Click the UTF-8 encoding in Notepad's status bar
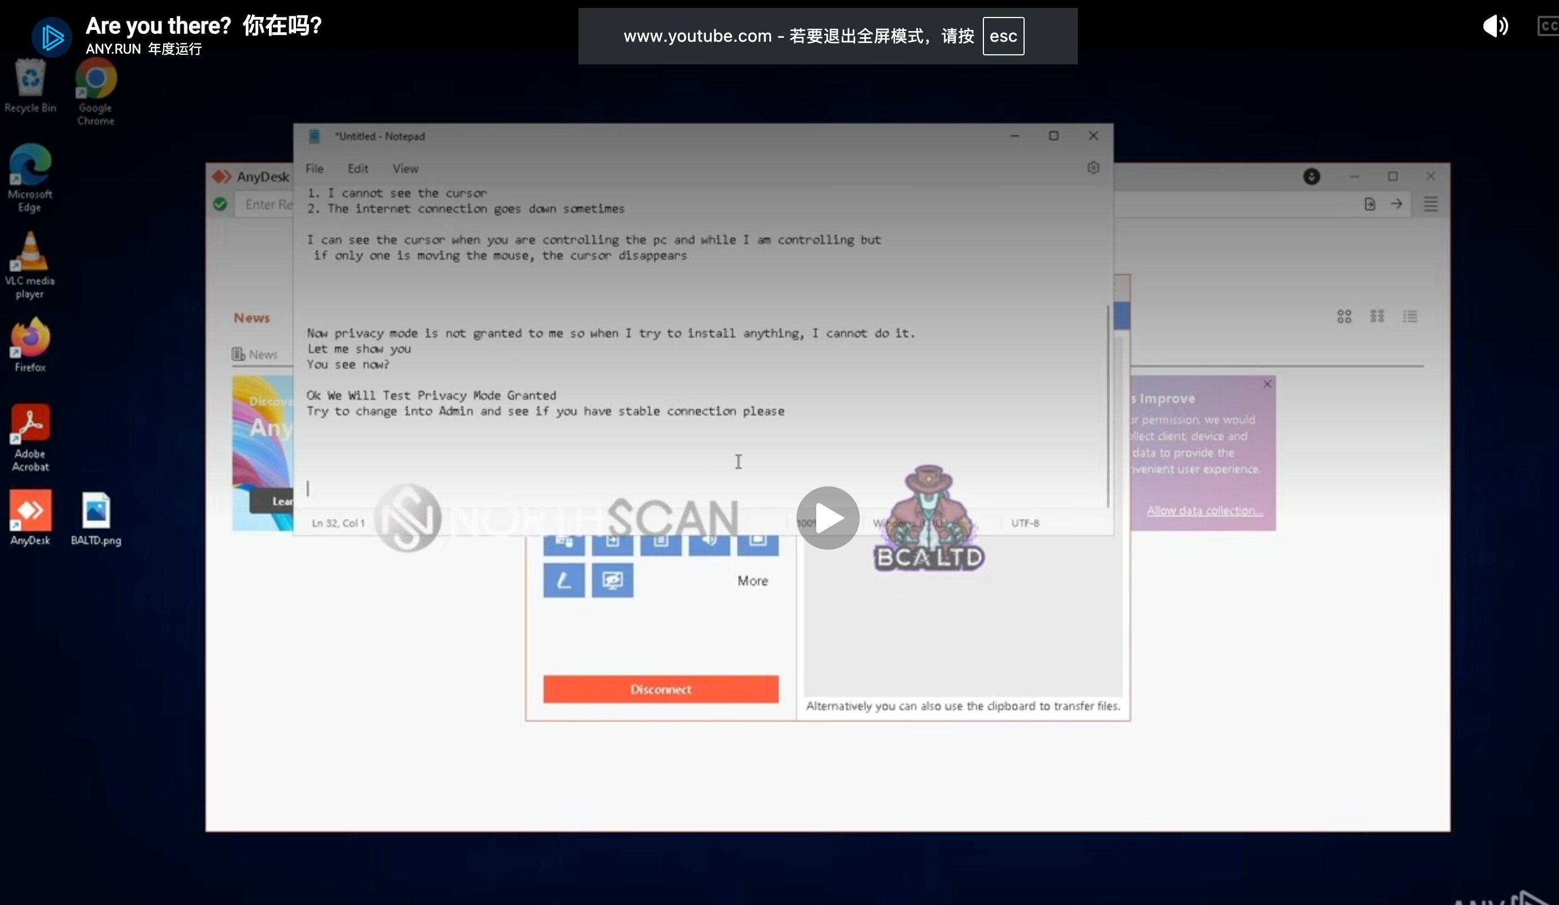Viewport: 1559px width, 905px height. pyautogui.click(x=1025, y=523)
